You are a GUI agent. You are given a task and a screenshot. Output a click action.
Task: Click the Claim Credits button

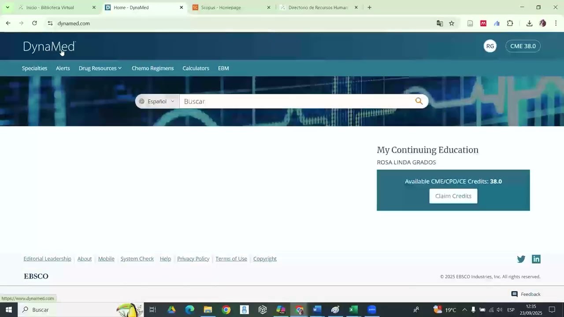point(453,196)
